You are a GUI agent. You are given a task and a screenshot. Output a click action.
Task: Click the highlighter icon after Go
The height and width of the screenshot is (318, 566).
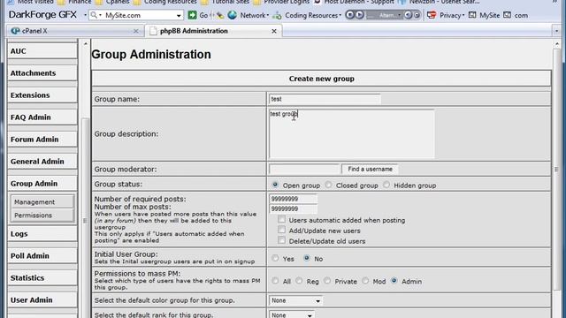pos(220,15)
